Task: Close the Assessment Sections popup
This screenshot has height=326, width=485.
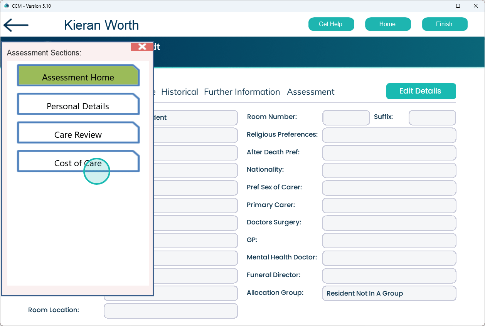Action: coord(142,47)
